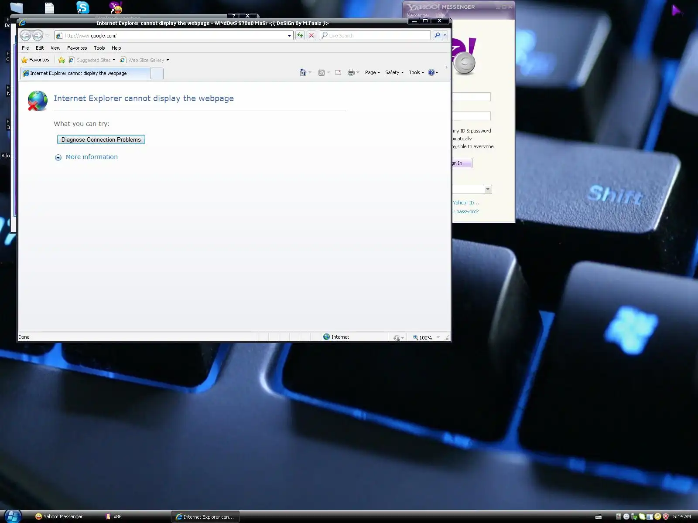This screenshot has width=698, height=523.
Task: Open the Yahoo Messenger combo box dropdown
Action: point(488,189)
